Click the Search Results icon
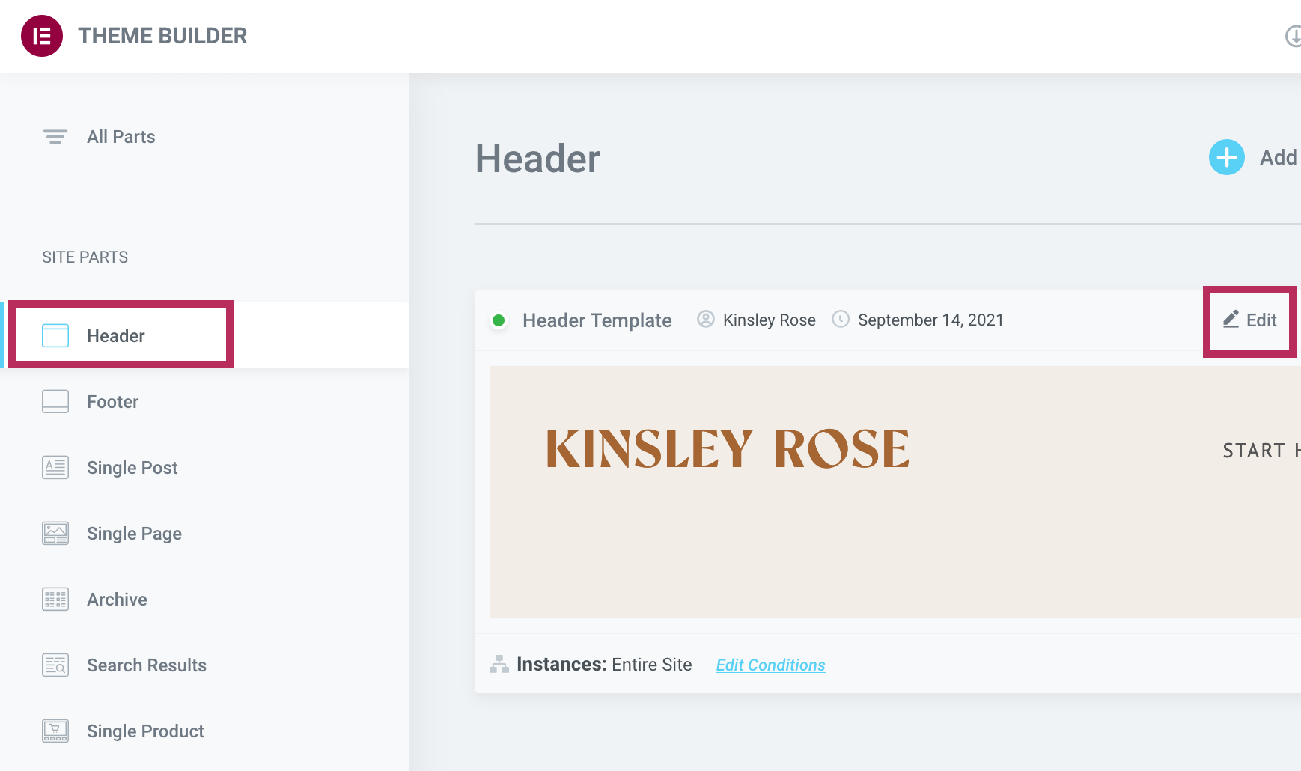 click(x=55, y=665)
